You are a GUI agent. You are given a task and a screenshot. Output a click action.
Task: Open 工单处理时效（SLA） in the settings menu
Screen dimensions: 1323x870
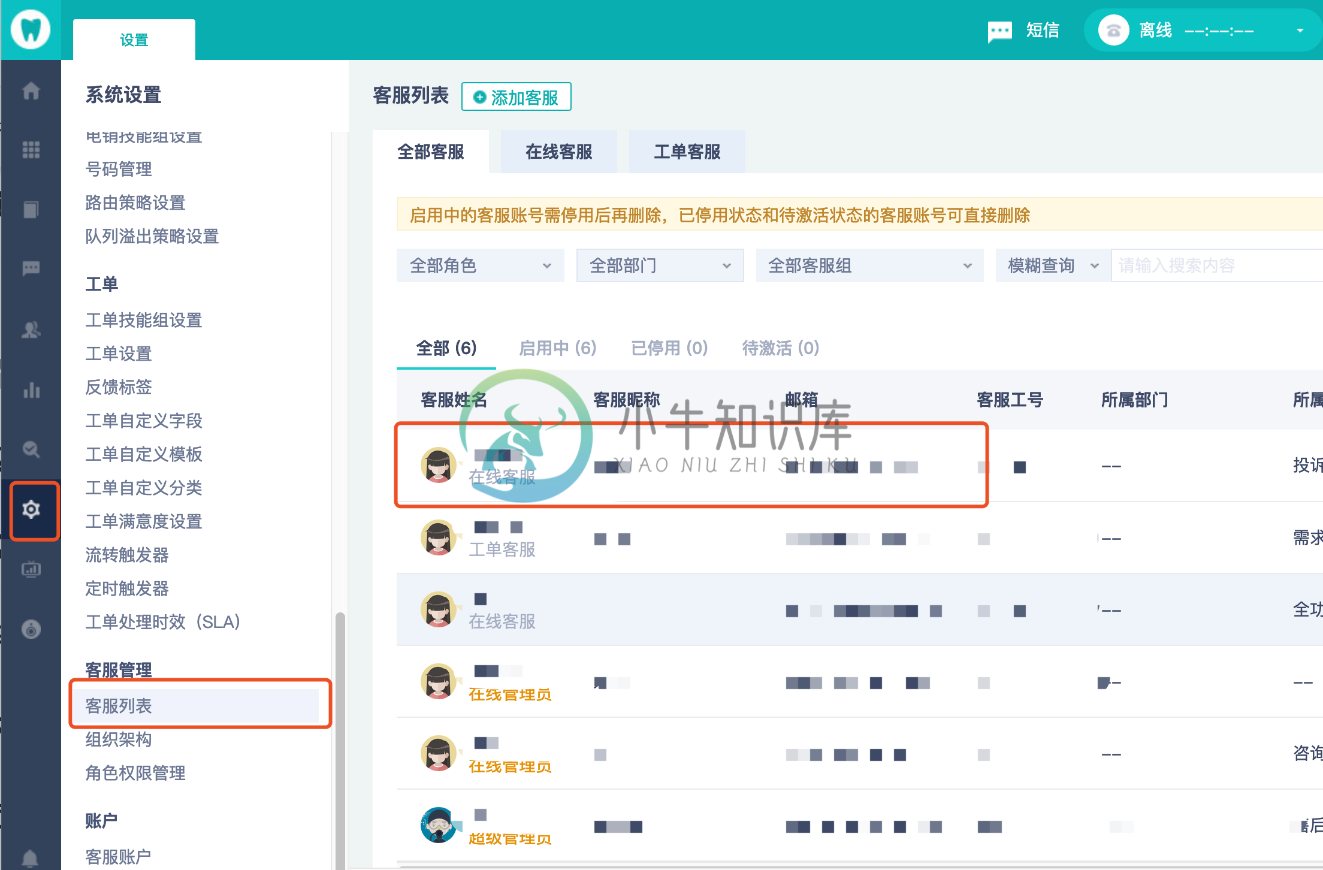point(163,622)
